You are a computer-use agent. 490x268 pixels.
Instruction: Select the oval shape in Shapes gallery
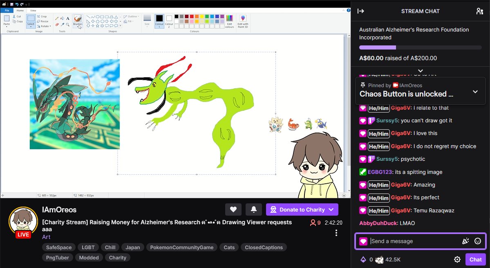point(98,17)
